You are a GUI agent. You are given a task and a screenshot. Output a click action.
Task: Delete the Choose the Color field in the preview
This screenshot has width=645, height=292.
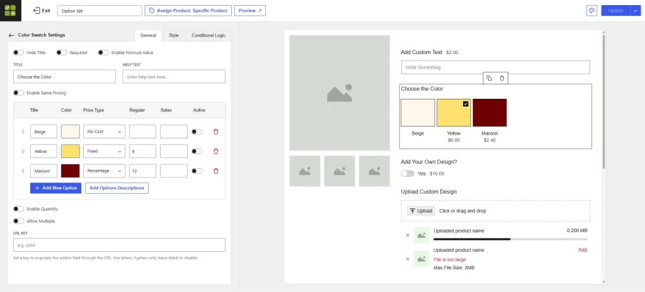[502, 78]
